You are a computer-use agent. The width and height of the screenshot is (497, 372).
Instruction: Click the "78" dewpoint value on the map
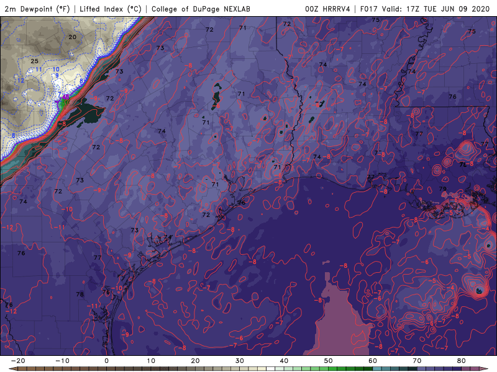80,294
